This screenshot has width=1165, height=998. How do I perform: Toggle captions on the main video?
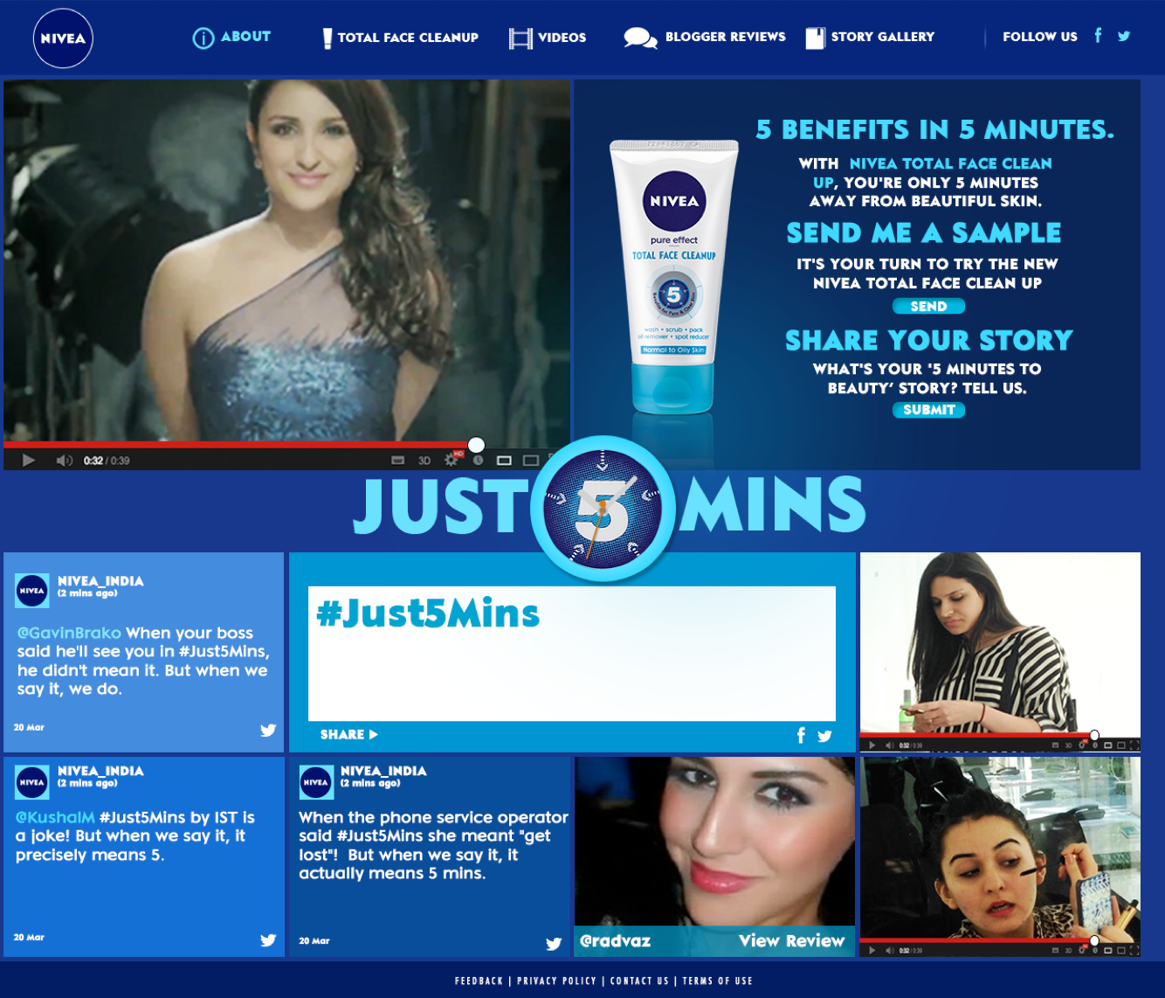[397, 460]
